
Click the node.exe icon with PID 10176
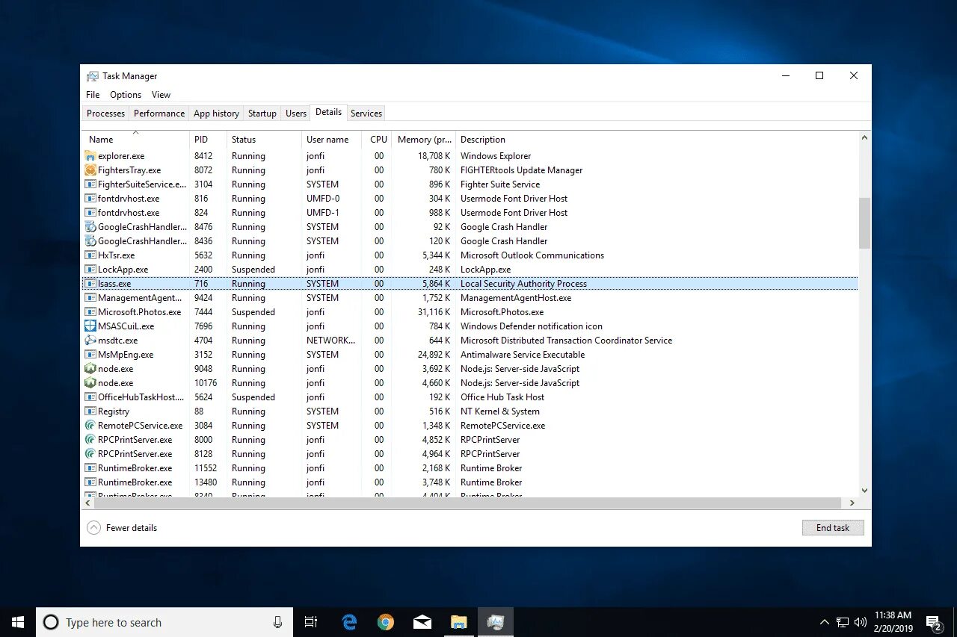pyautogui.click(x=90, y=383)
